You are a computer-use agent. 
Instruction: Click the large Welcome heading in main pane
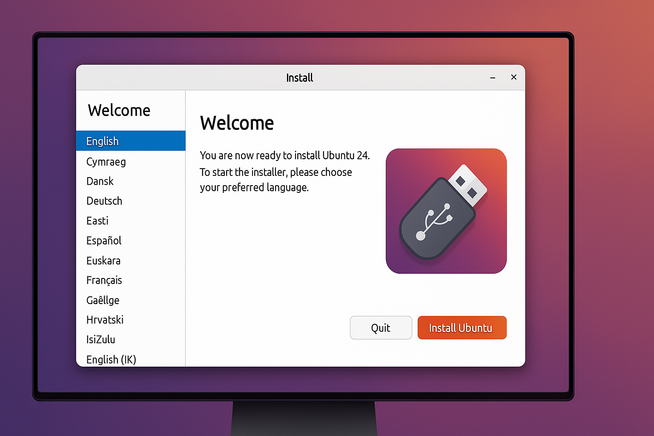tap(237, 123)
